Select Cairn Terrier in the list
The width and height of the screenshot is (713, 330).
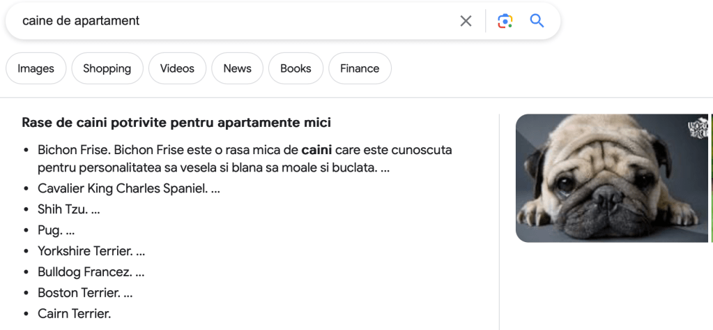74,314
